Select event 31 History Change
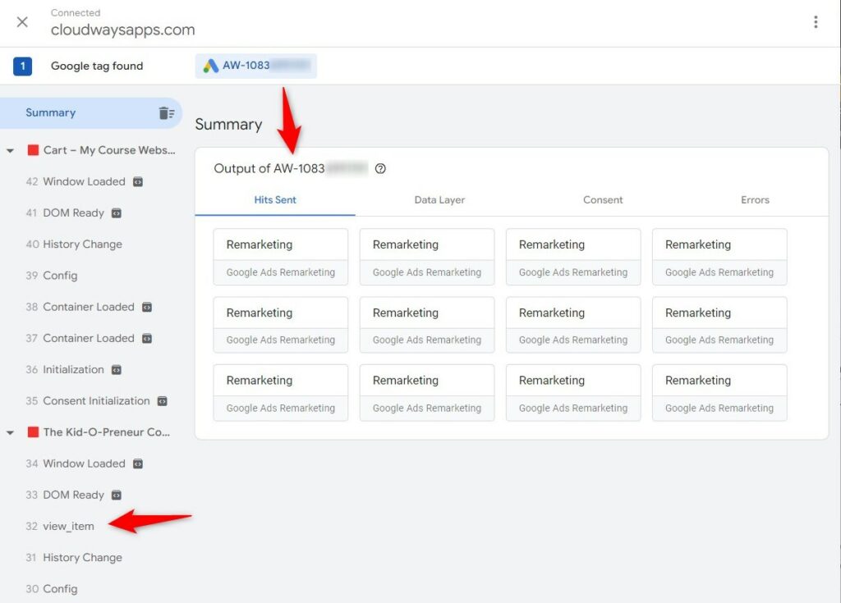 pyautogui.click(x=74, y=557)
